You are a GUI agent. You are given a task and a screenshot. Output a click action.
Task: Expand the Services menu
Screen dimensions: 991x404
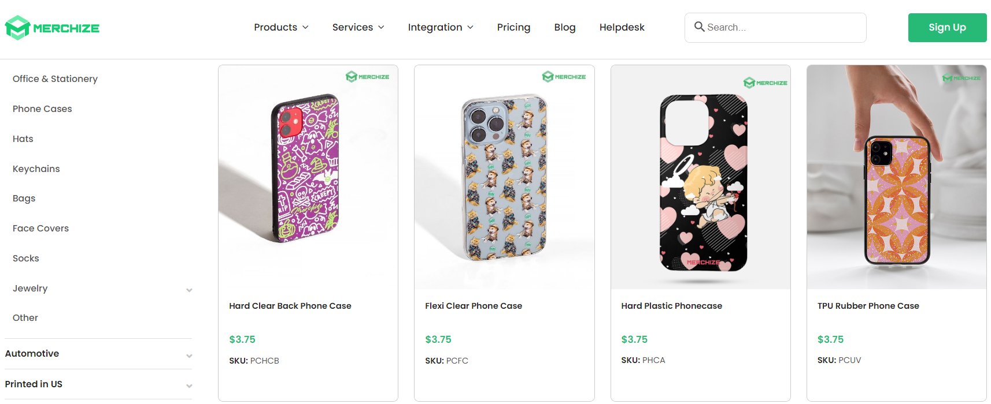[x=358, y=27]
